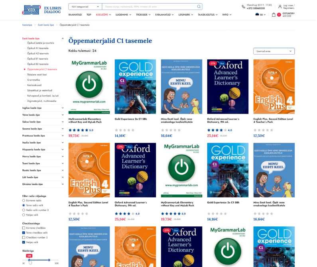
Task: Click the 5,0 star rating under MyGrammarLab
Action: (81, 130)
